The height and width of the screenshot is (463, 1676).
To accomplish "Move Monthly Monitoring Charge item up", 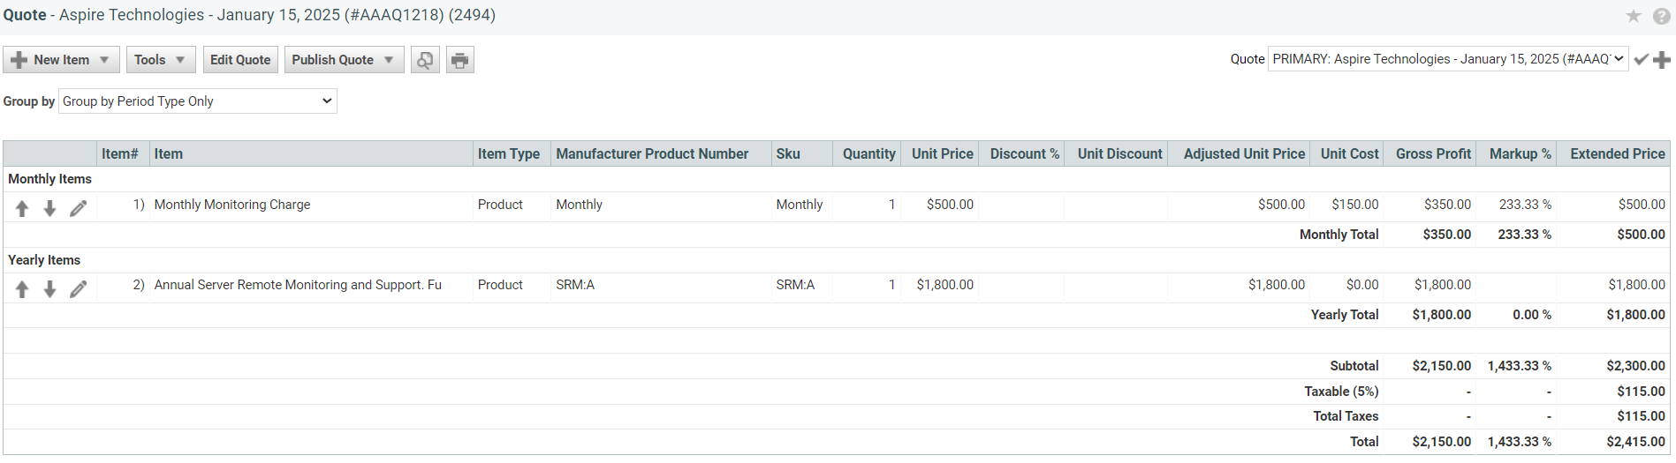I will [x=22, y=208].
